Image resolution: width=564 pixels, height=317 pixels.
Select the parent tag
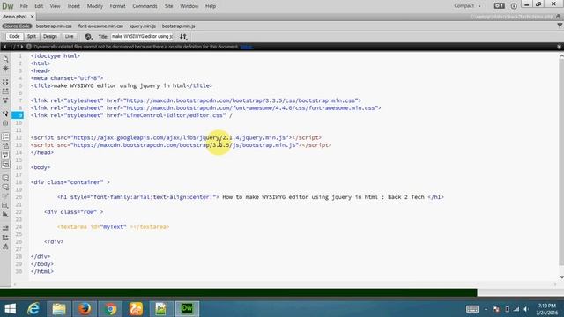(5, 114)
